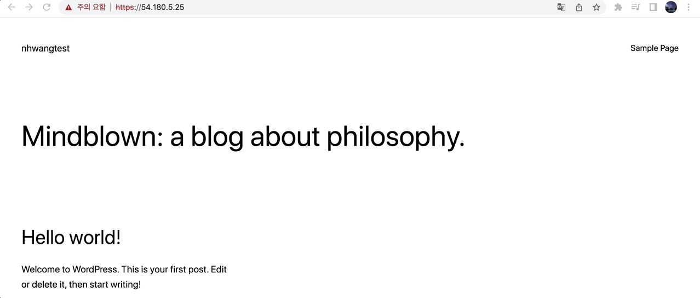Click the 주의 요함 warning label
Screen dimensions: 700x298
pos(91,7)
